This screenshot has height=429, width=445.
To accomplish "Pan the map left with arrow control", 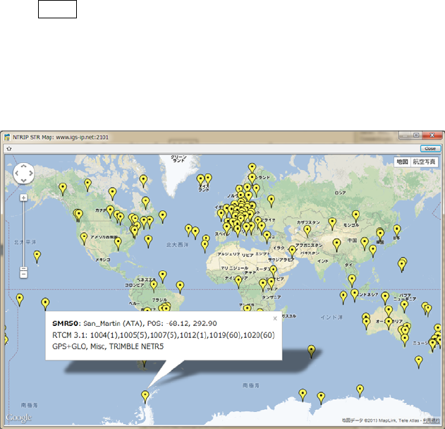I will point(17,173).
